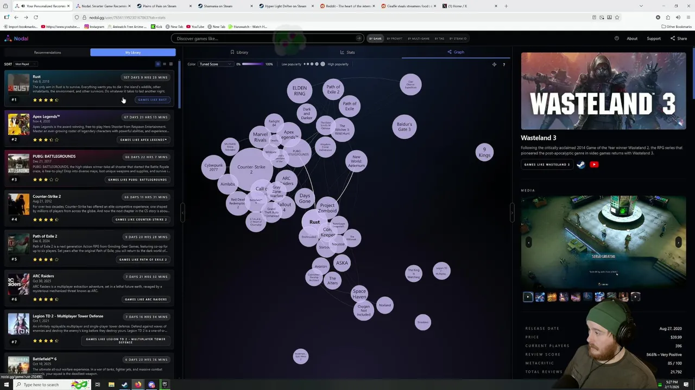Image resolution: width=695 pixels, height=390 pixels.
Task: Select the BY STEAM ID search mode
Action: pyautogui.click(x=458, y=38)
